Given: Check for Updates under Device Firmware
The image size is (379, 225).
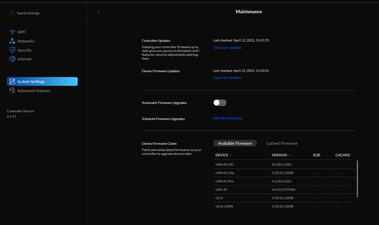Looking at the screenshot, I should coord(227,78).
